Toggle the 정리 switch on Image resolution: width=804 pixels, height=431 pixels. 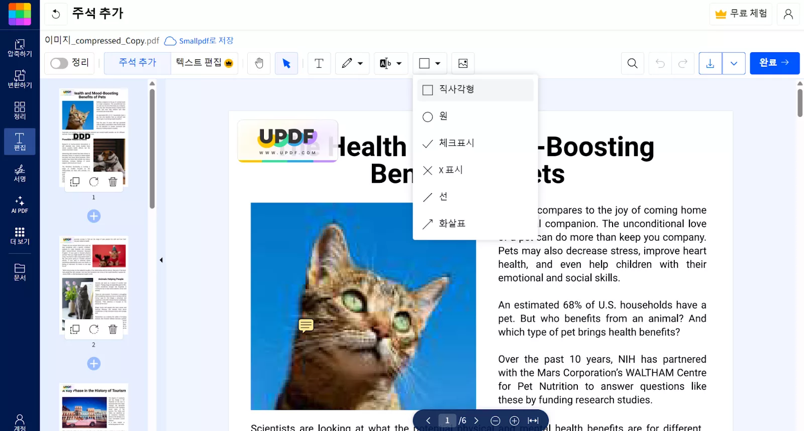pyautogui.click(x=59, y=63)
